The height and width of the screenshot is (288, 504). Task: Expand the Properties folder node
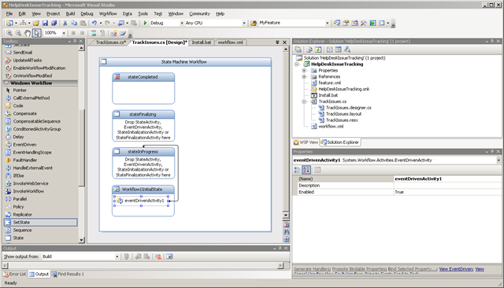click(304, 70)
